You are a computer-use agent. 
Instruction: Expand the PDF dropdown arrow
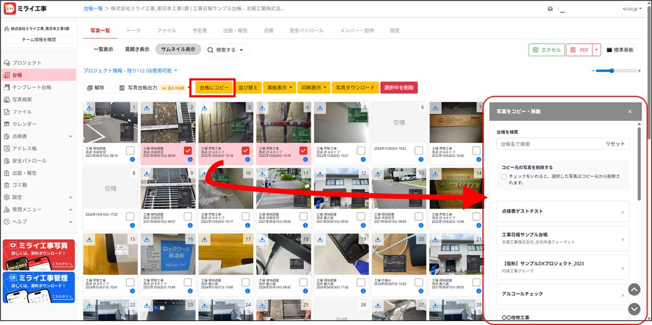[596, 50]
